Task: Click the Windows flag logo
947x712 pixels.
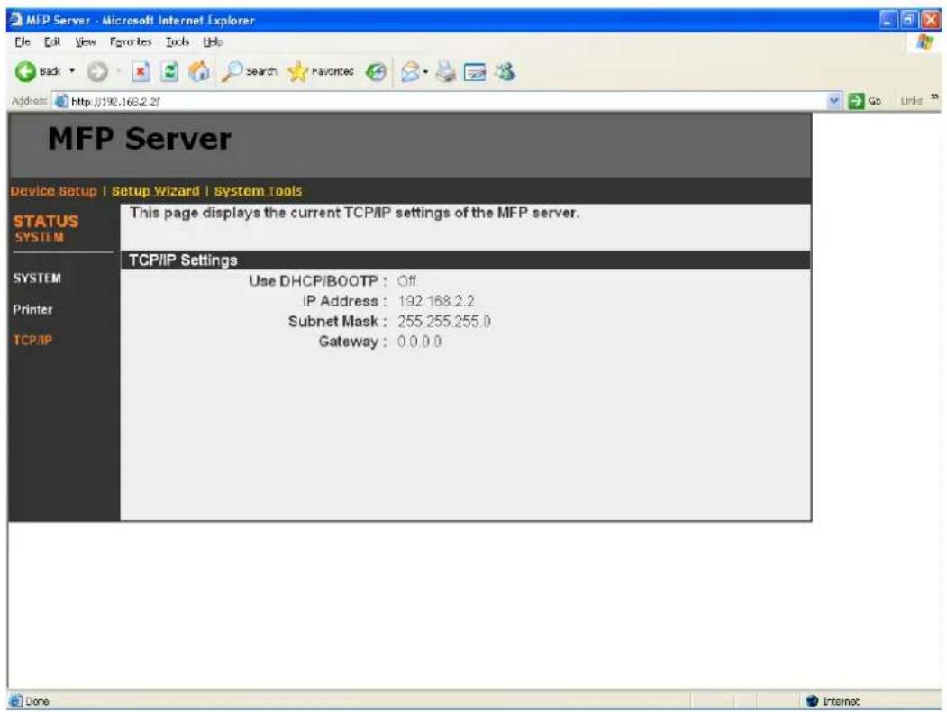Action: (x=924, y=42)
